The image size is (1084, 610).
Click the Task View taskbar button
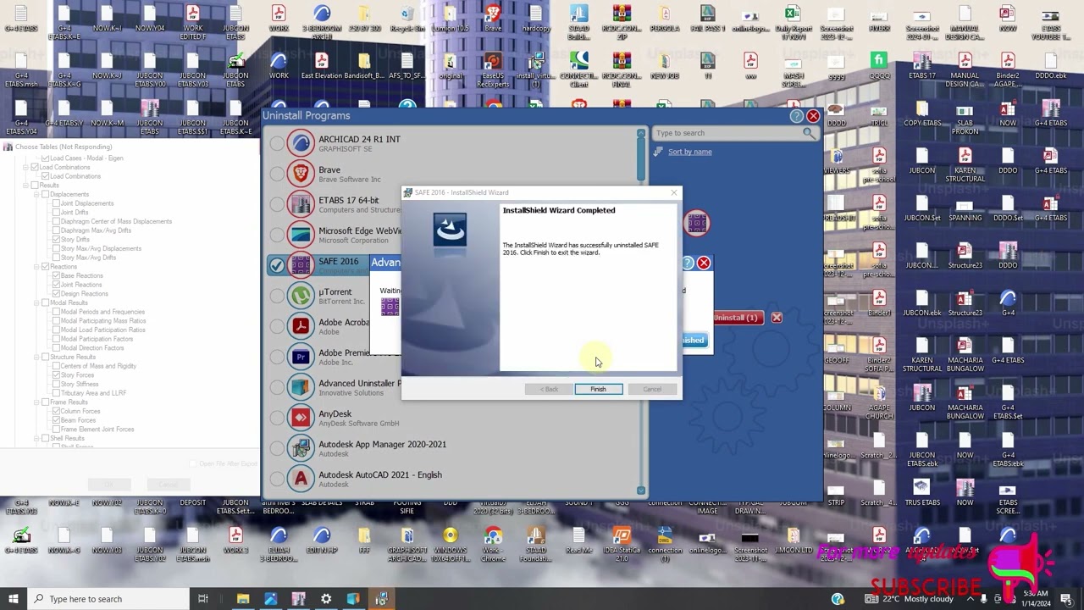click(203, 599)
